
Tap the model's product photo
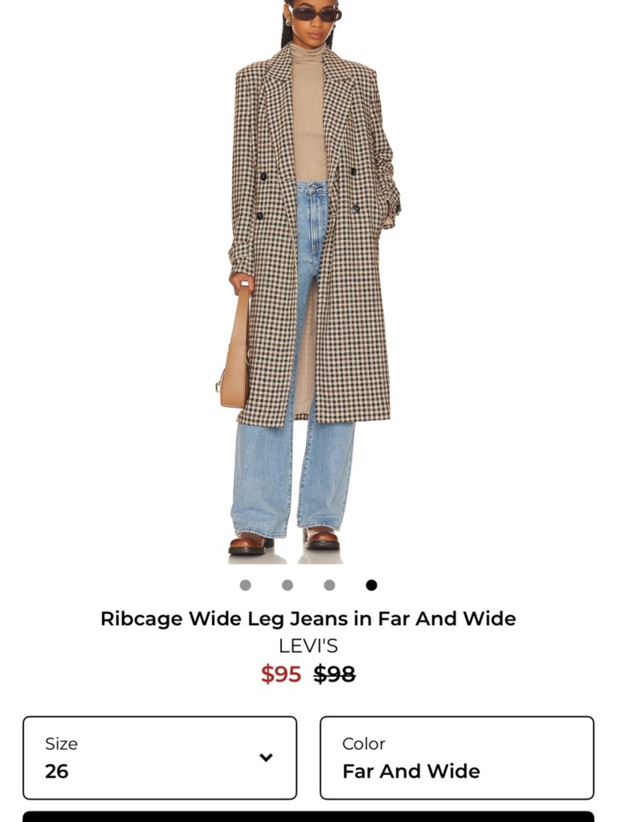click(x=308, y=282)
